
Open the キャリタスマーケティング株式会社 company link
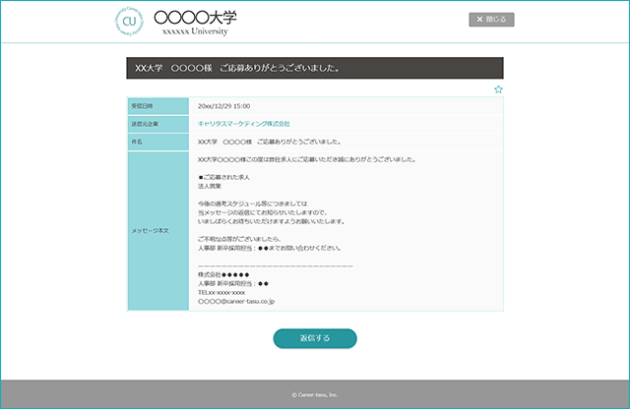pyautogui.click(x=244, y=124)
